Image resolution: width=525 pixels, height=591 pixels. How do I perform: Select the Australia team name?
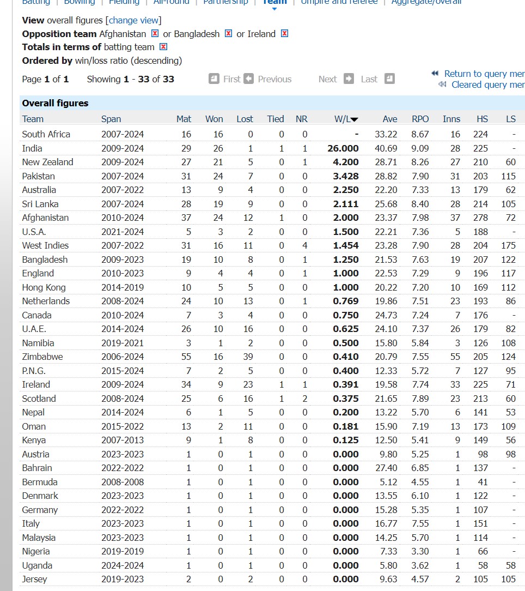point(39,190)
